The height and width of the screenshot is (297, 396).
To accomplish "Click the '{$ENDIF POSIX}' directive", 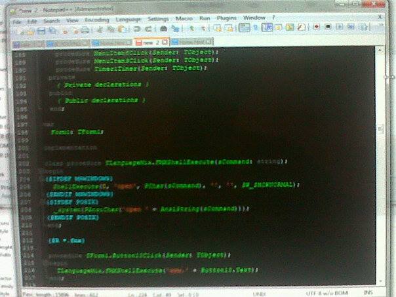I will point(73,218).
